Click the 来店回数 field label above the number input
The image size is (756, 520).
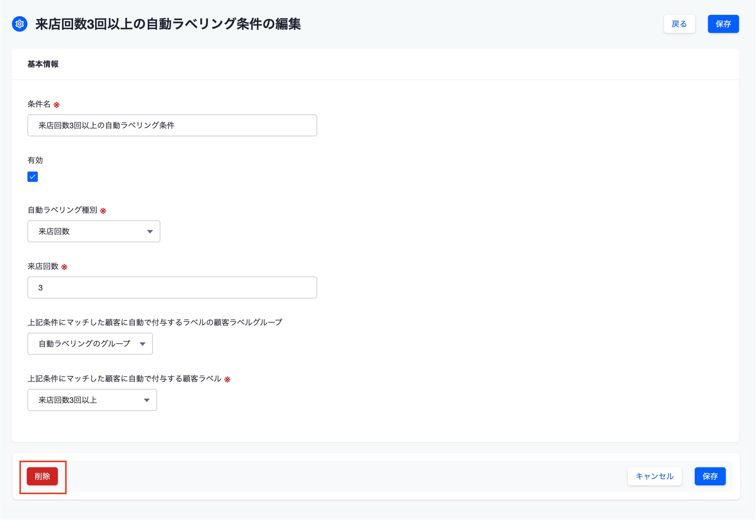coord(43,266)
